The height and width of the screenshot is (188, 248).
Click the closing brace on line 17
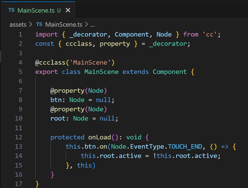tap(37, 184)
